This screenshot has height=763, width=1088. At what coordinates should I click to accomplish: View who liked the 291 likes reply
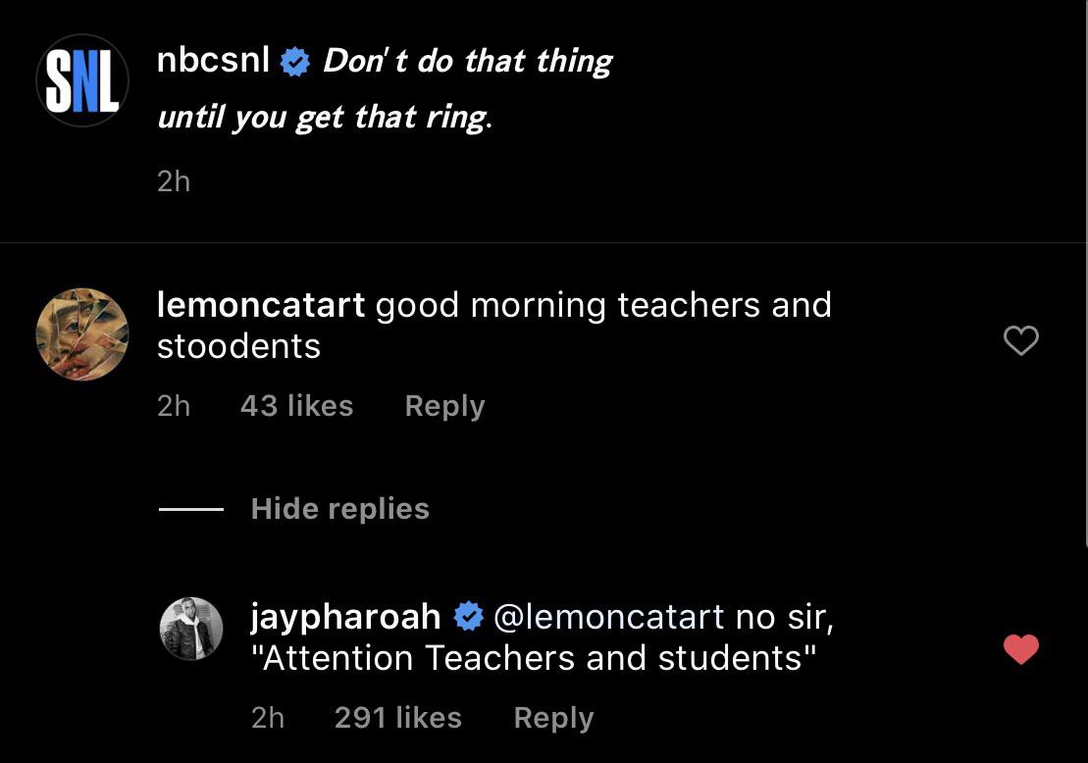pos(398,717)
